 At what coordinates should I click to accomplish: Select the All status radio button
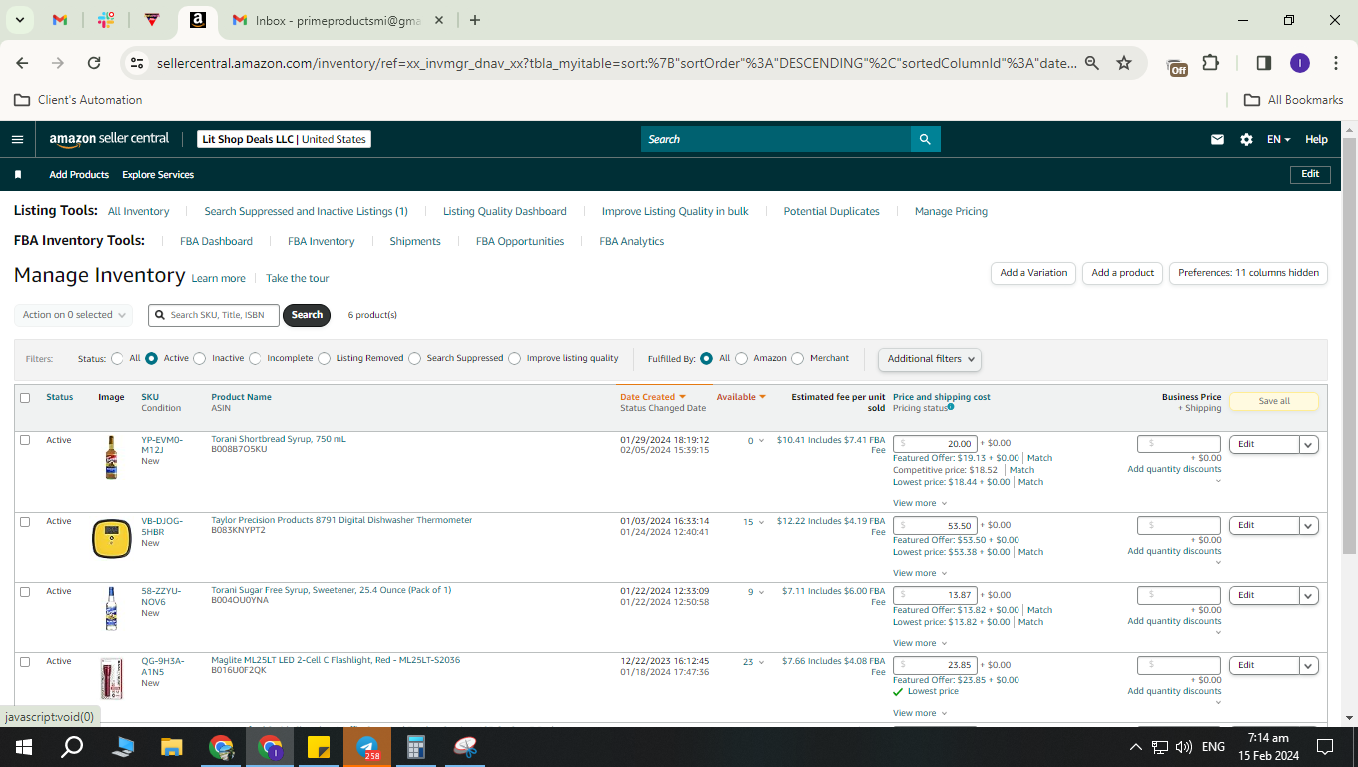tap(118, 358)
